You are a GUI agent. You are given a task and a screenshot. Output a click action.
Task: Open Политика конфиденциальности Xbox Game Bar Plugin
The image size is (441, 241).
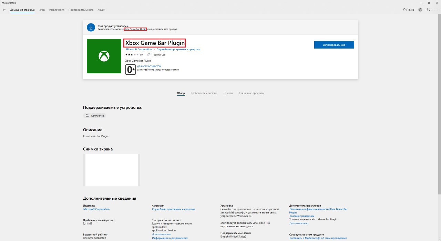click(x=318, y=211)
